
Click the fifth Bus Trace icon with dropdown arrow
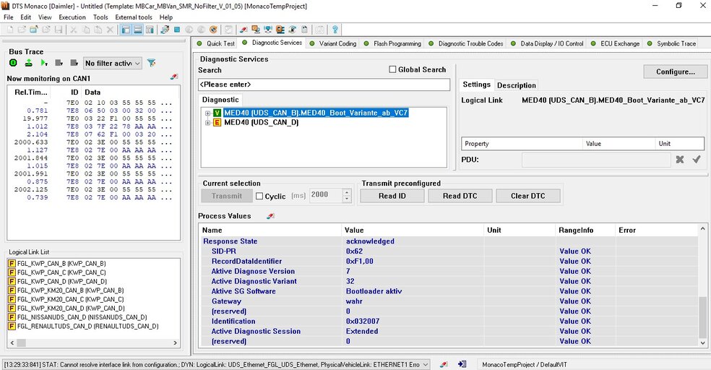pyautogui.click(x=74, y=63)
